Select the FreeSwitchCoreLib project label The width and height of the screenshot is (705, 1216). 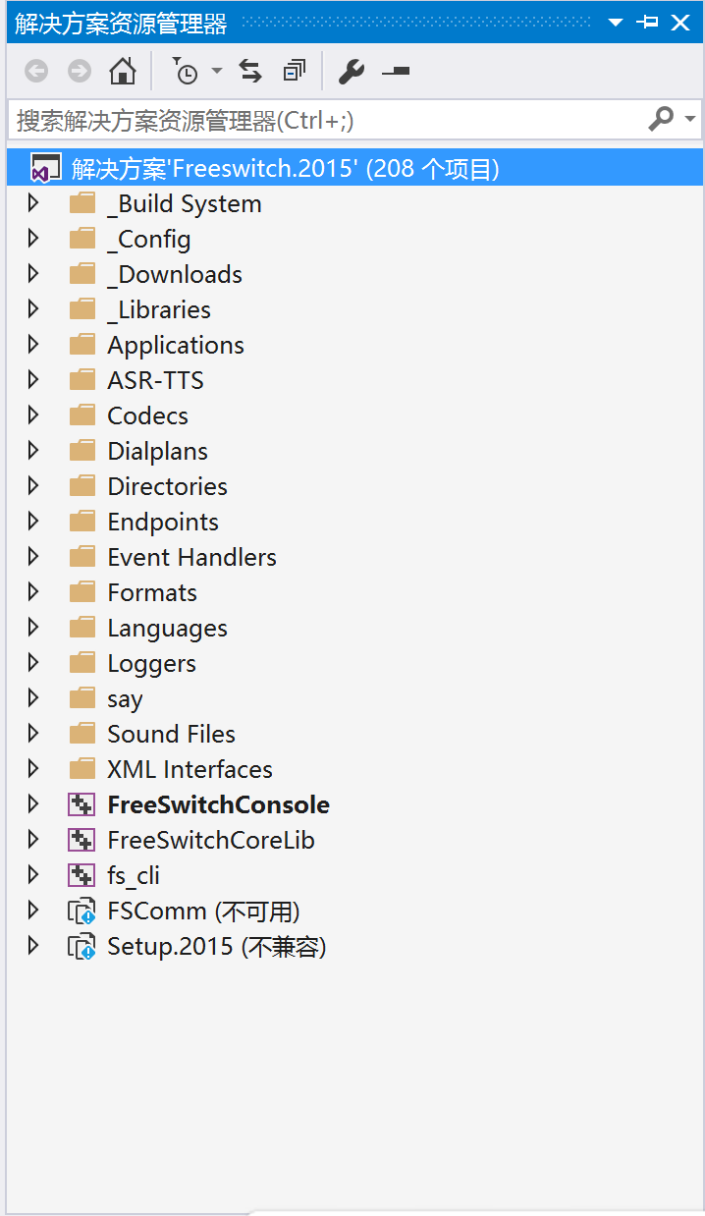coord(211,840)
